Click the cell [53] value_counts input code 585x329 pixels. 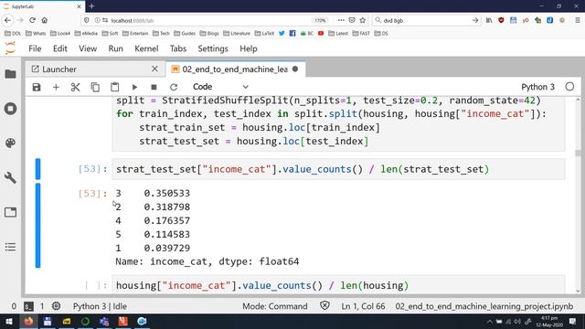(338, 169)
